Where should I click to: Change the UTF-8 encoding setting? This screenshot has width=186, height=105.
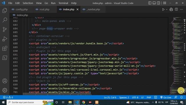(135, 97)
